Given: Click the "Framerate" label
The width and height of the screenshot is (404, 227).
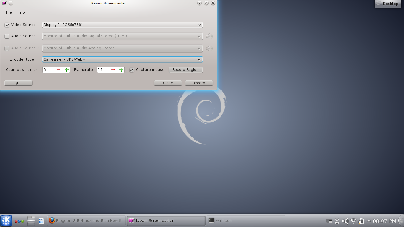Looking at the screenshot, I should pos(83,70).
